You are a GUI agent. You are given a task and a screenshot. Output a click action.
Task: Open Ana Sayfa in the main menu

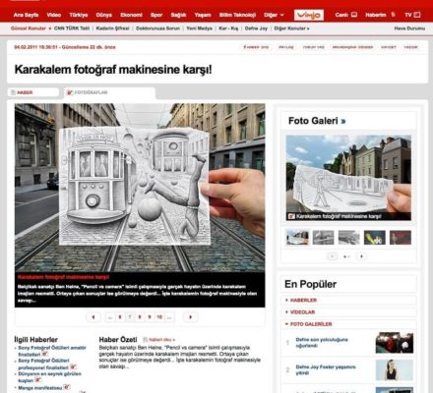pyautogui.click(x=26, y=15)
